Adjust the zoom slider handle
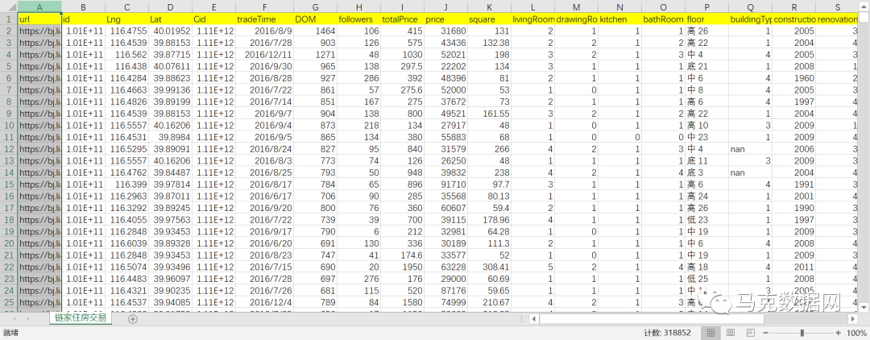This screenshot has width=870, height=340. tap(803, 333)
